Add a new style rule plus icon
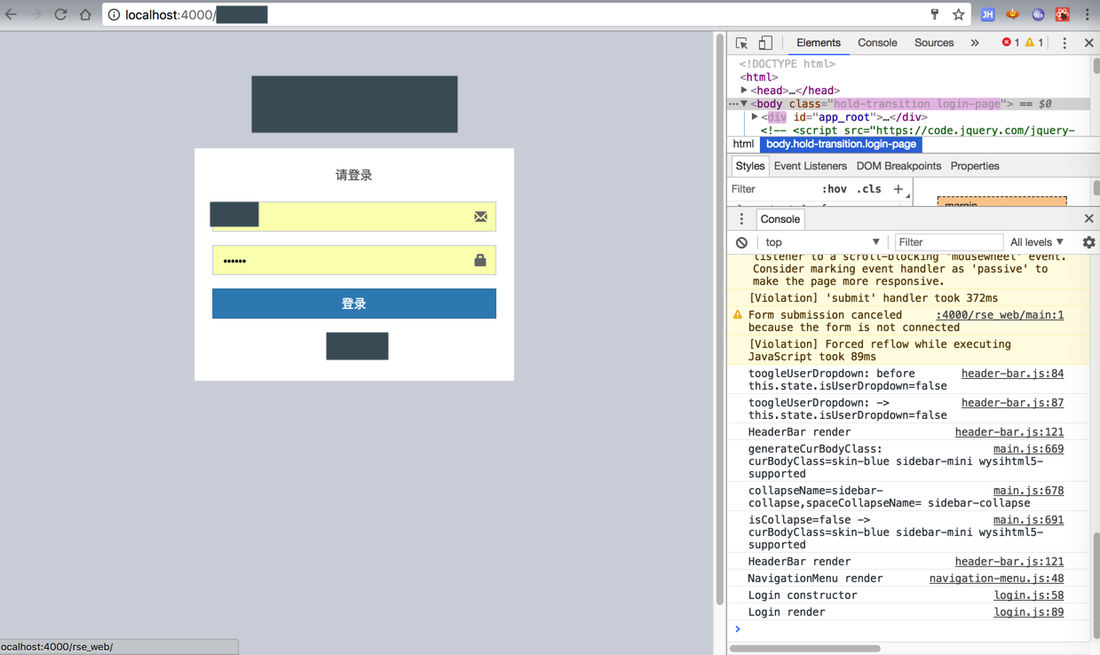Screen dimensions: 1100x655 pos(898,189)
